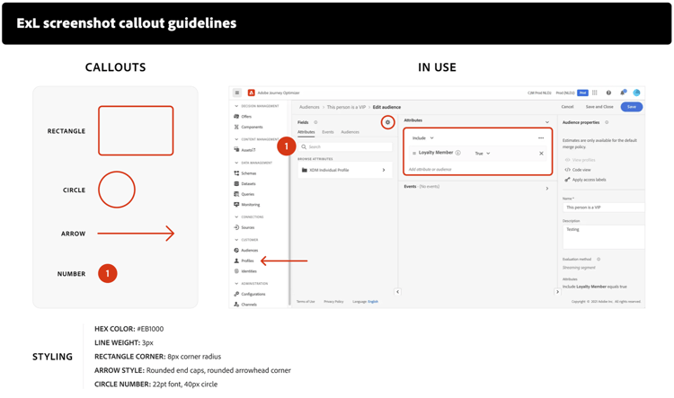This screenshot has height=398, width=674.
Task: Click the disabled View profiles option
Action: (x=580, y=160)
